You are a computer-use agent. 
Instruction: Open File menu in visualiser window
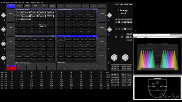click(135, 35)
